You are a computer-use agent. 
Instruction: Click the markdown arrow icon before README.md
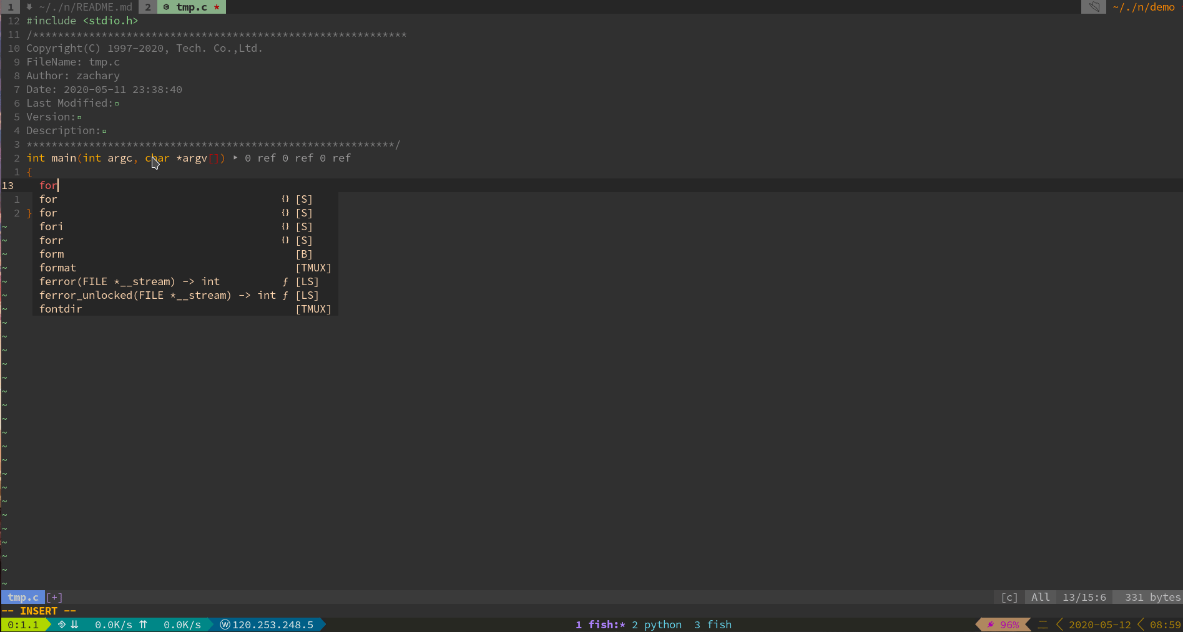(x=29, y=7)
